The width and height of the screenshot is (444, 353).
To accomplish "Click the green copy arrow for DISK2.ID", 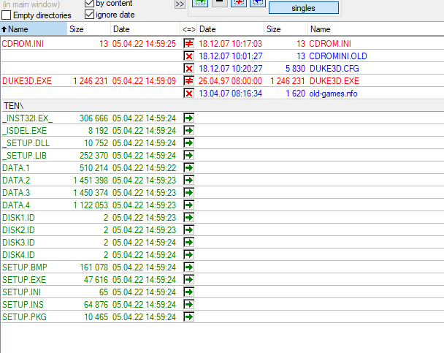I will pos(188,230).
